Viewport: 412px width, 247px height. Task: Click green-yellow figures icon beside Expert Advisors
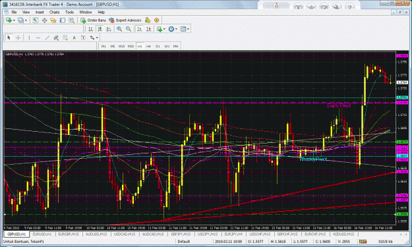[148, 20]
